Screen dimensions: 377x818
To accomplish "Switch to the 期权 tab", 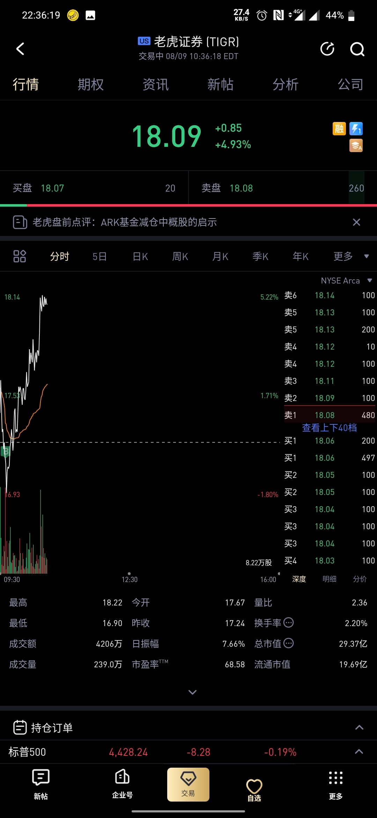I will (91, 84).
